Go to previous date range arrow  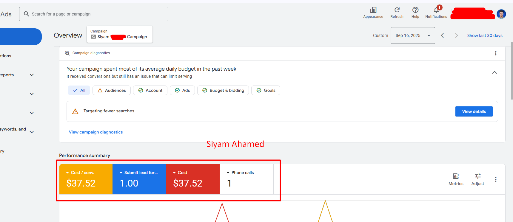tap(442, 35)
